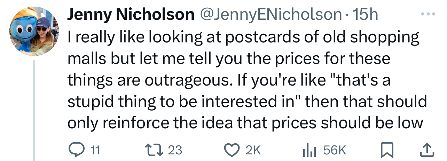
Task: Open Jenny Nicholson's profile picture
Action: pos(33,31)
